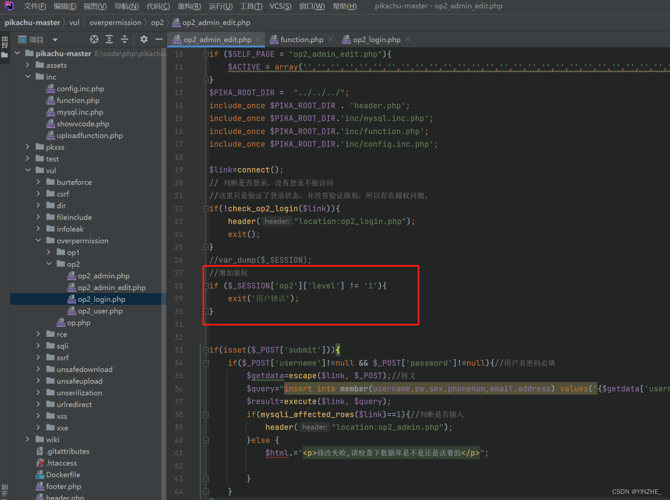Collapse the op2 folder
This screenshot has width=670, height=500.
[49, 264]
